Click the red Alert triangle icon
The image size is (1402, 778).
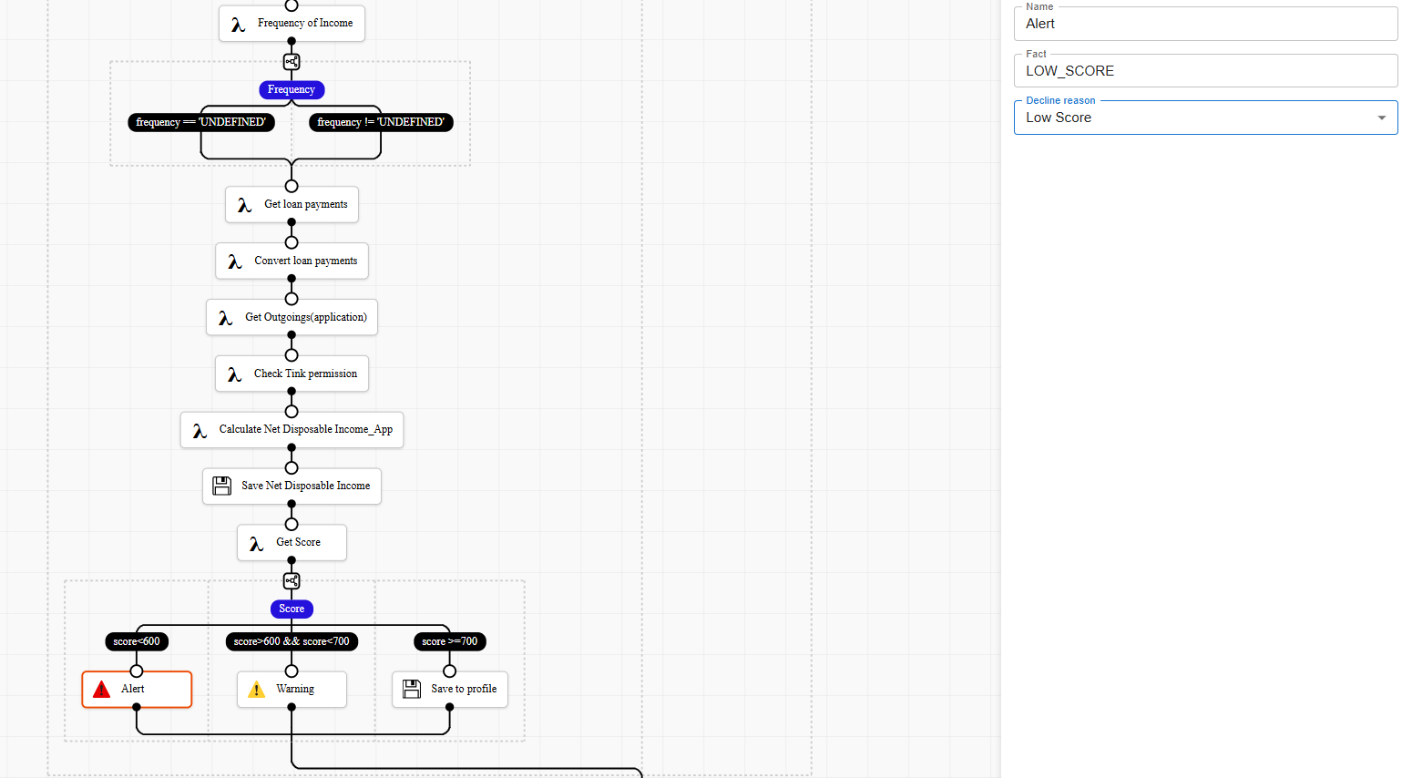(102, 690)
